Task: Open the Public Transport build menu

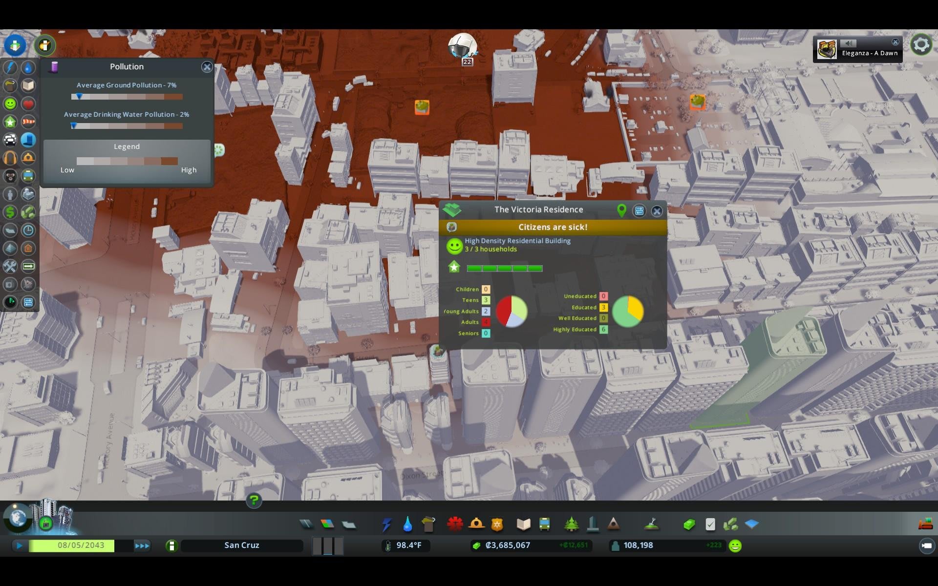Action: (544, 524)
